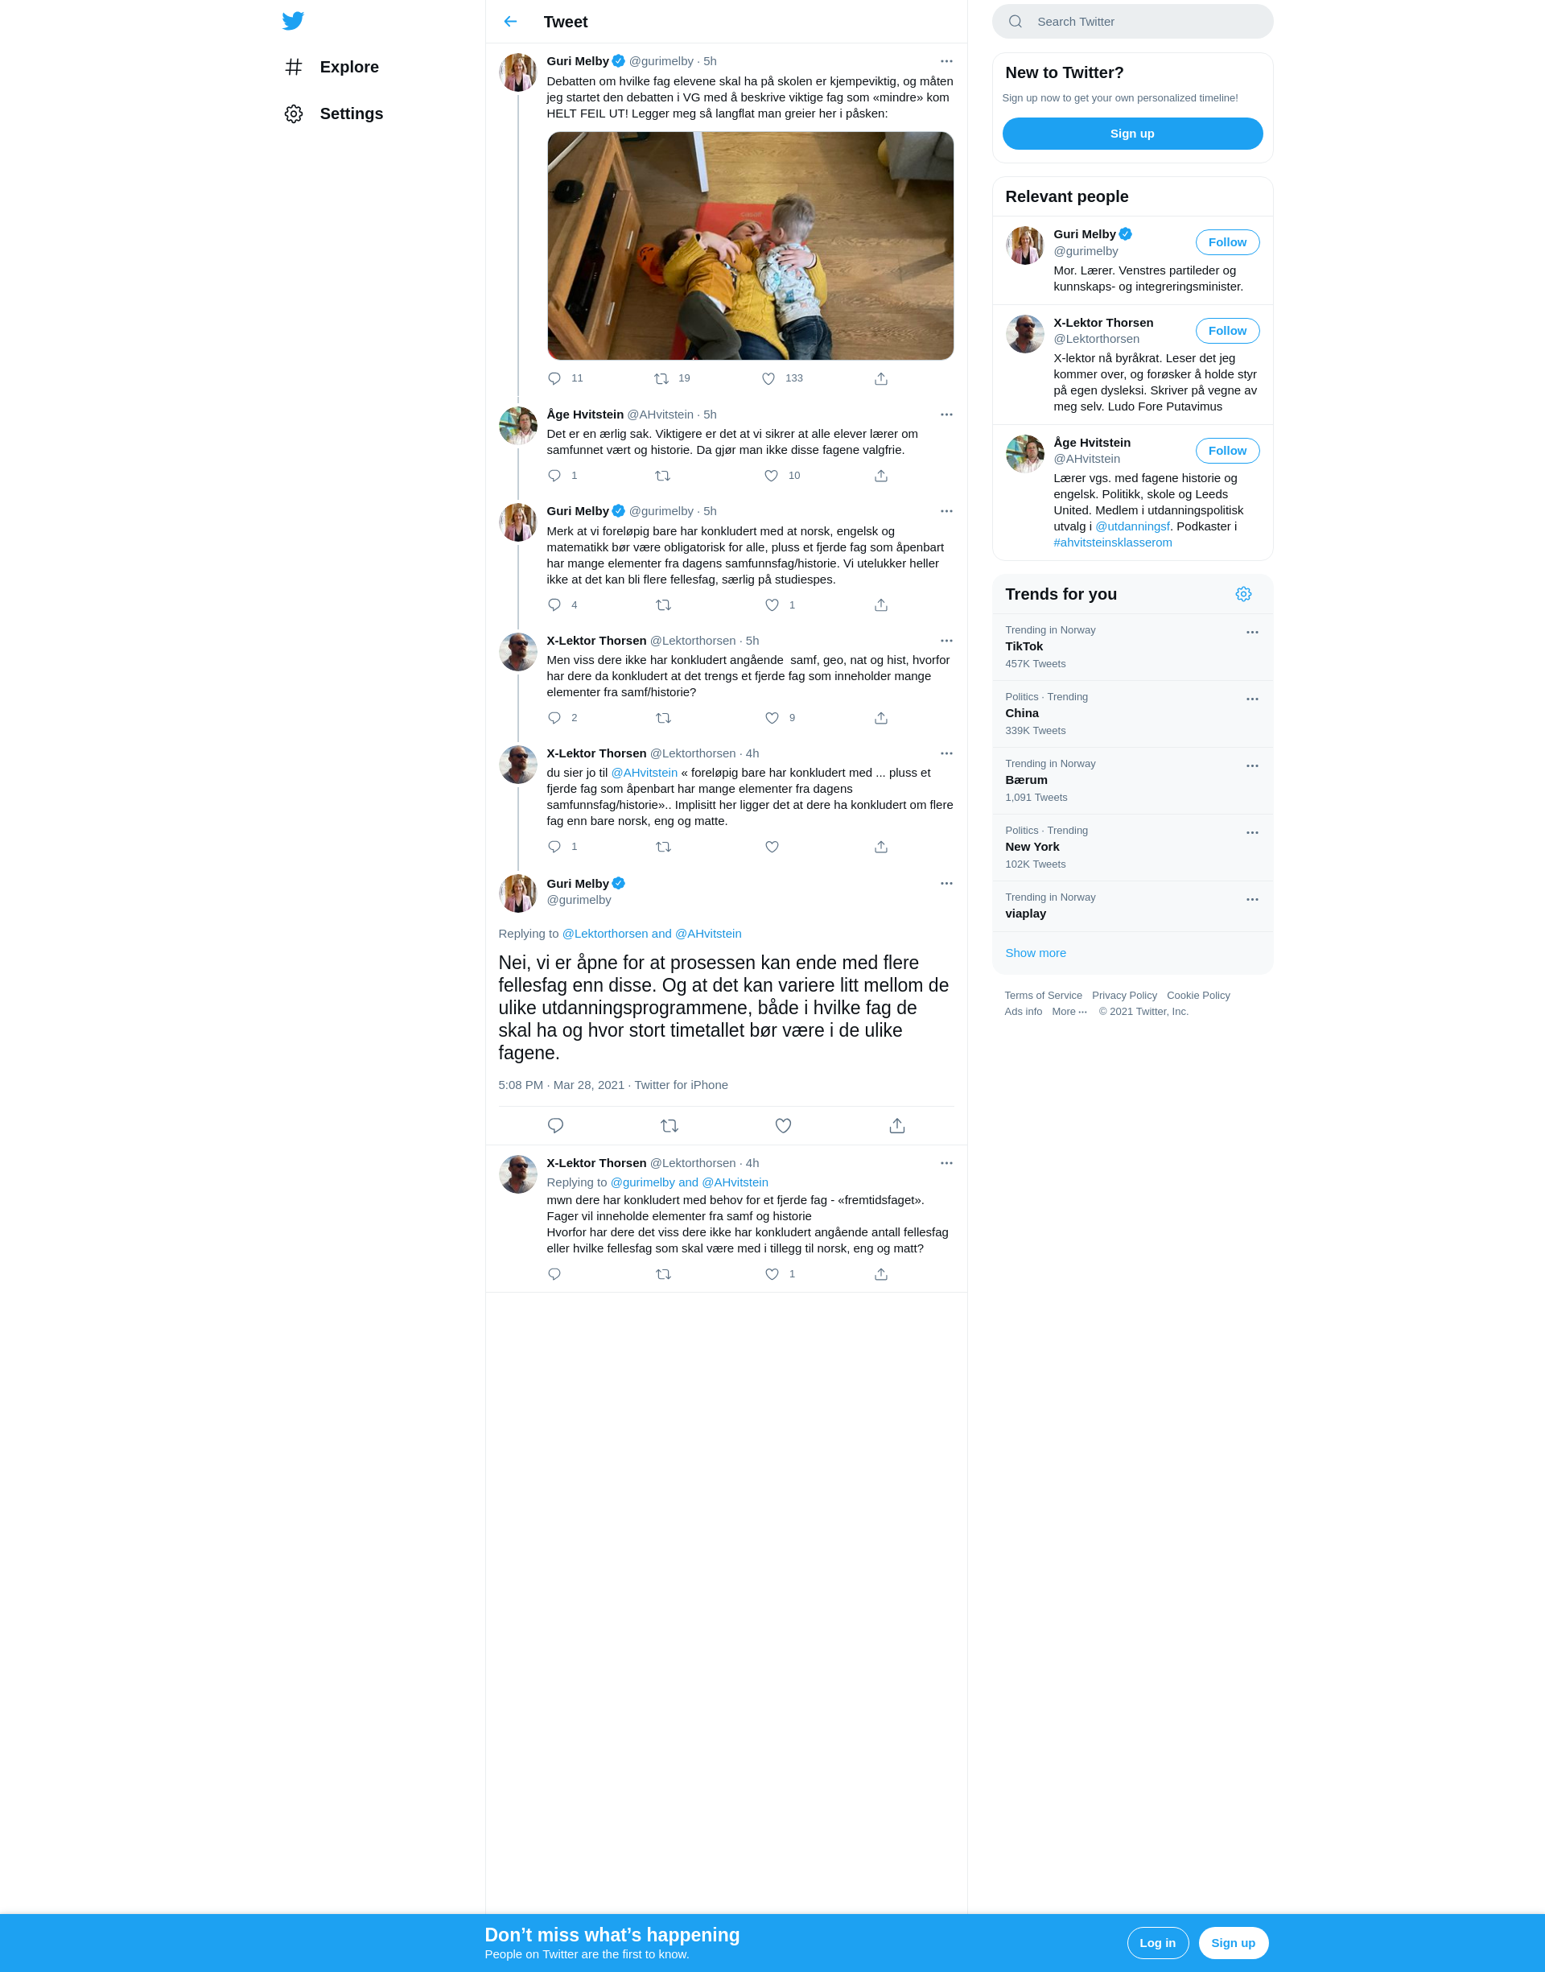Click Show more under trends
The width and height of the screenshot is (1545, 1972).
click(1036, 954)
